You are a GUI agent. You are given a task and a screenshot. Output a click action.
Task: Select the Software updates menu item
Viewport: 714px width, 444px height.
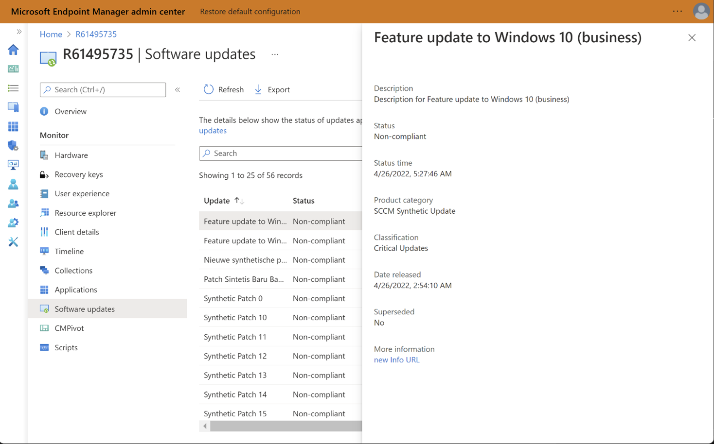pyautogui.click(x=107, y=309)
